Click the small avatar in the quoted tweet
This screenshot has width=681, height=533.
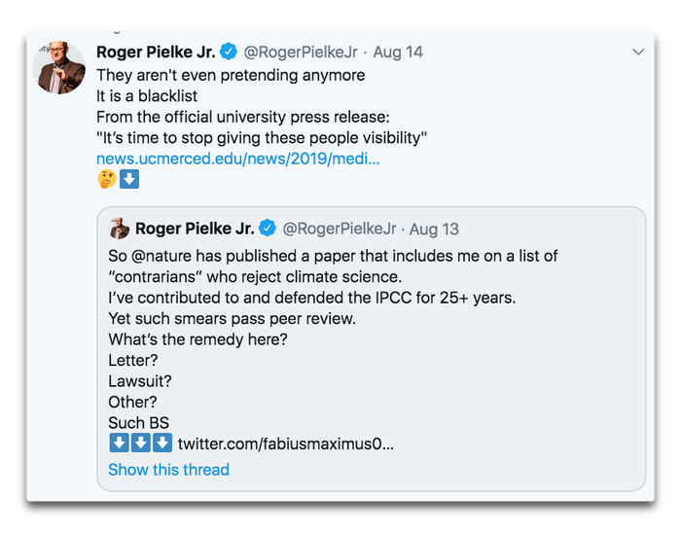pos(119,229)
